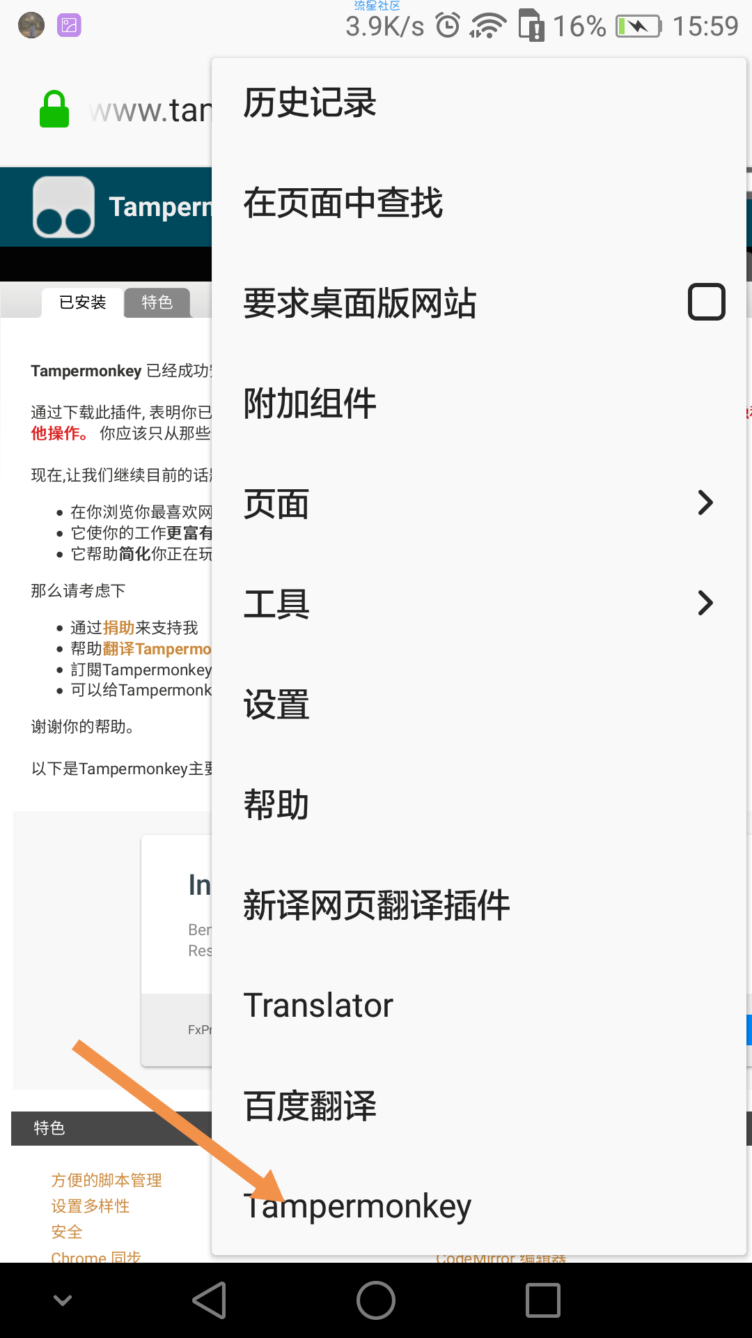Open 设置多样性 feature link
Image resolution: width=752 pixels, height=1338 pixels.
click(91, 1206)
